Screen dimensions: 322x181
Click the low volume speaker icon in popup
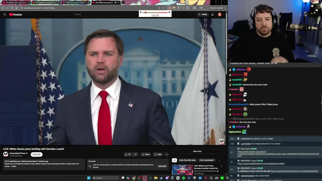[141, 12]
